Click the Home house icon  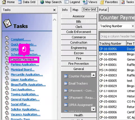click(4, 2)
